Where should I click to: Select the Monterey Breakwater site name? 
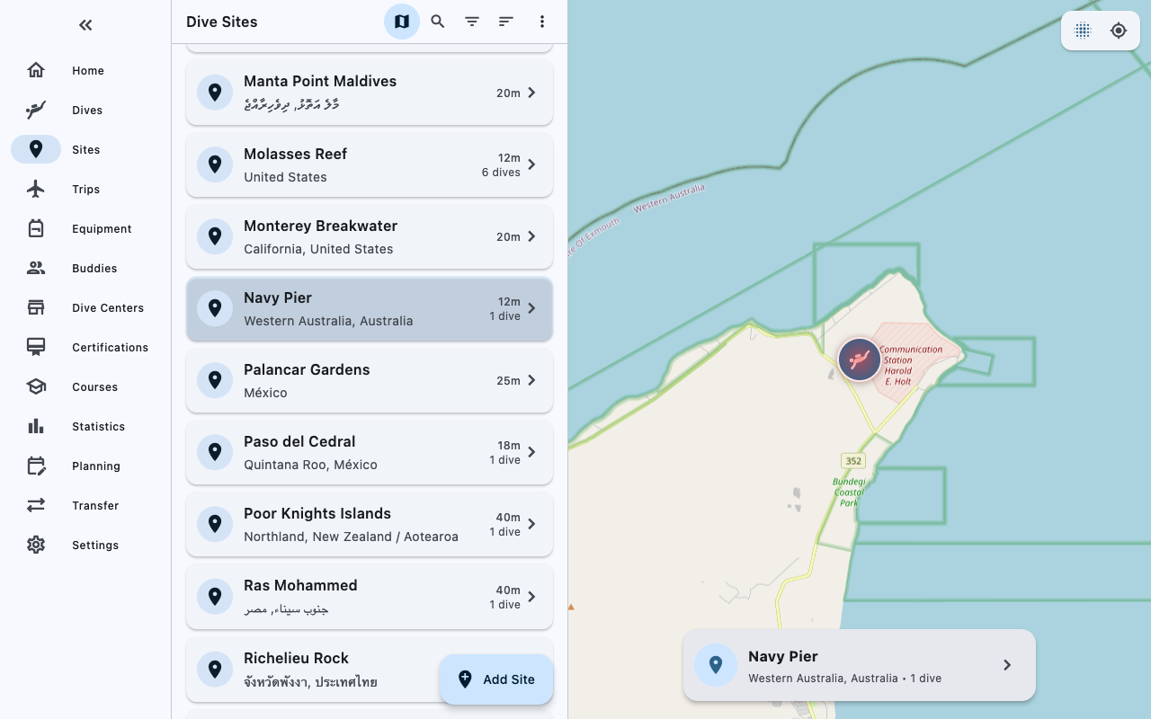[x=320, y=226]
